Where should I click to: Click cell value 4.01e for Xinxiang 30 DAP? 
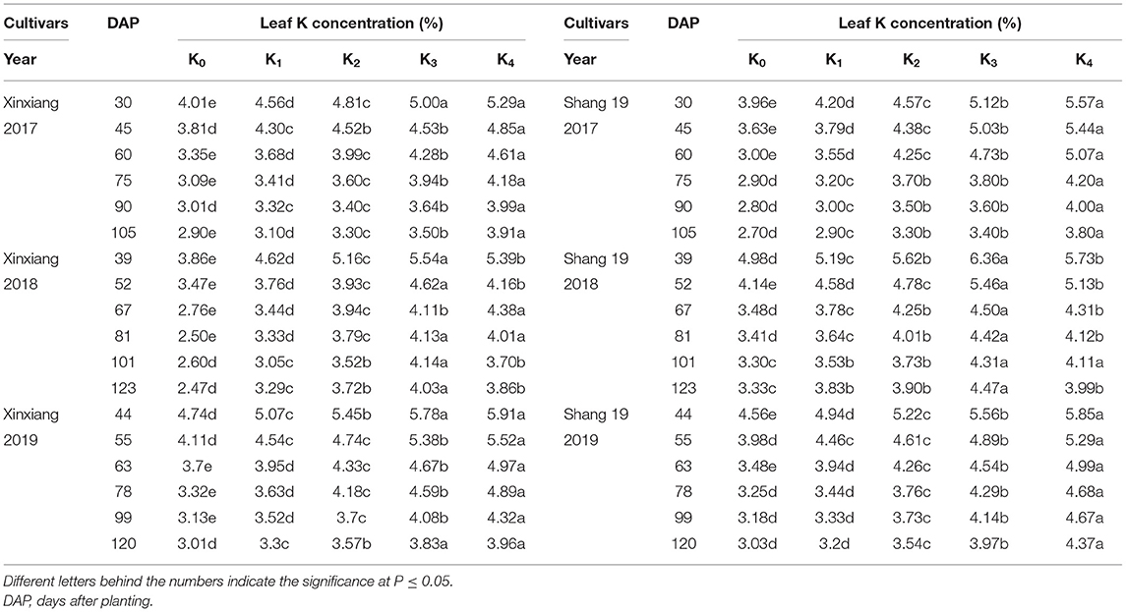click(197, 102)
